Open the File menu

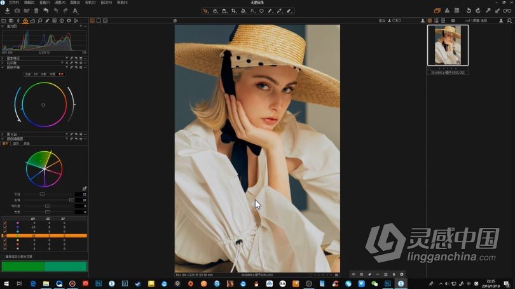click(13, 3)
